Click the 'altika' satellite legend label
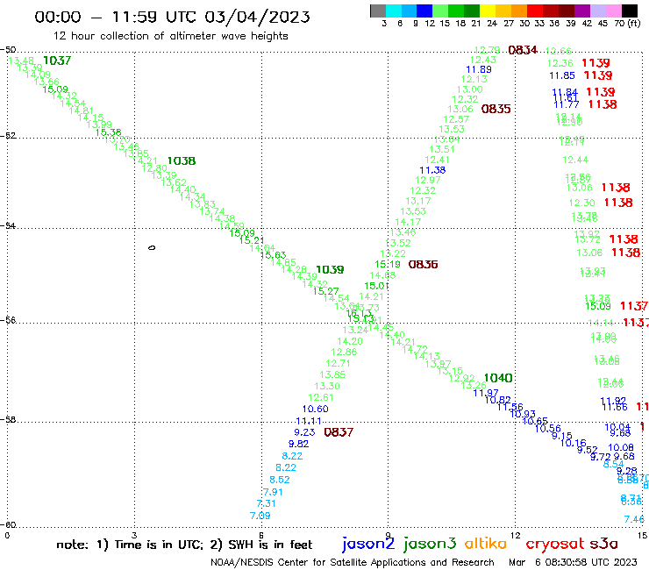649x570 pixels. coord(485,544)
